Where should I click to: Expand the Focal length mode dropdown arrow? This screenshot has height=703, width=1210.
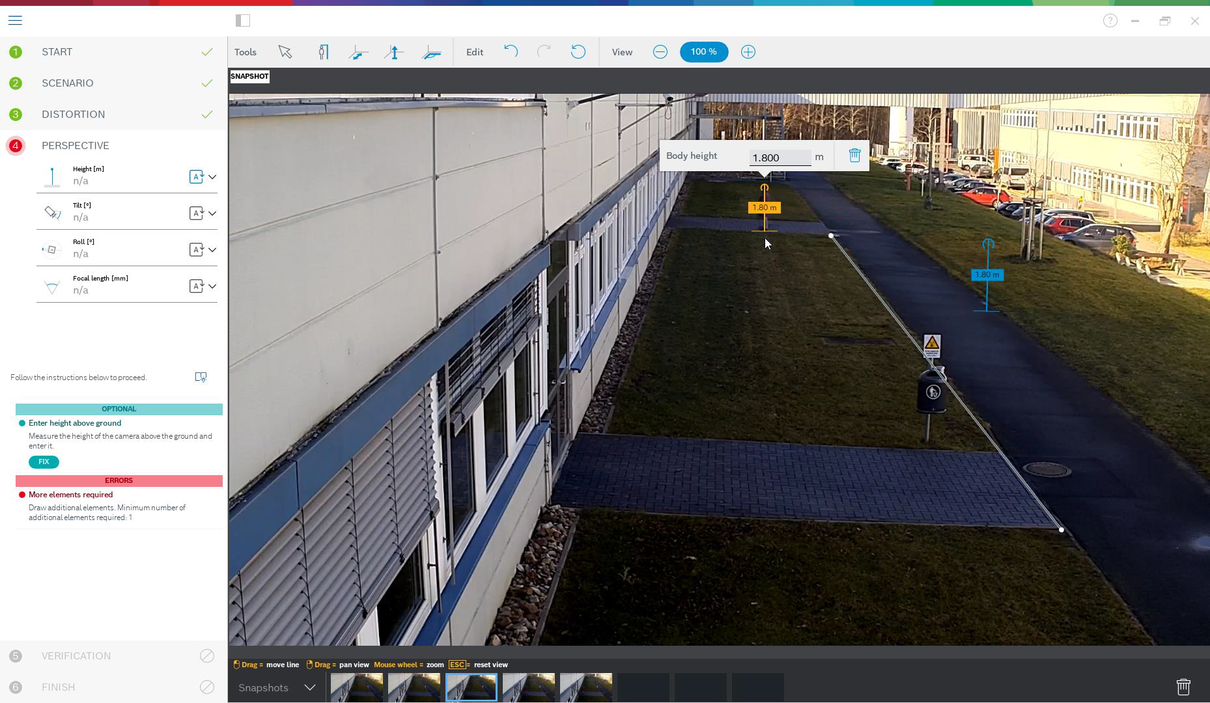tap(212, 286)
